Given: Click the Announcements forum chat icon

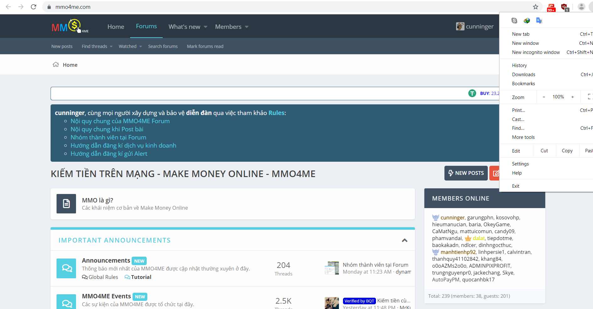Looking at the screenshot, I should [66, 268].
